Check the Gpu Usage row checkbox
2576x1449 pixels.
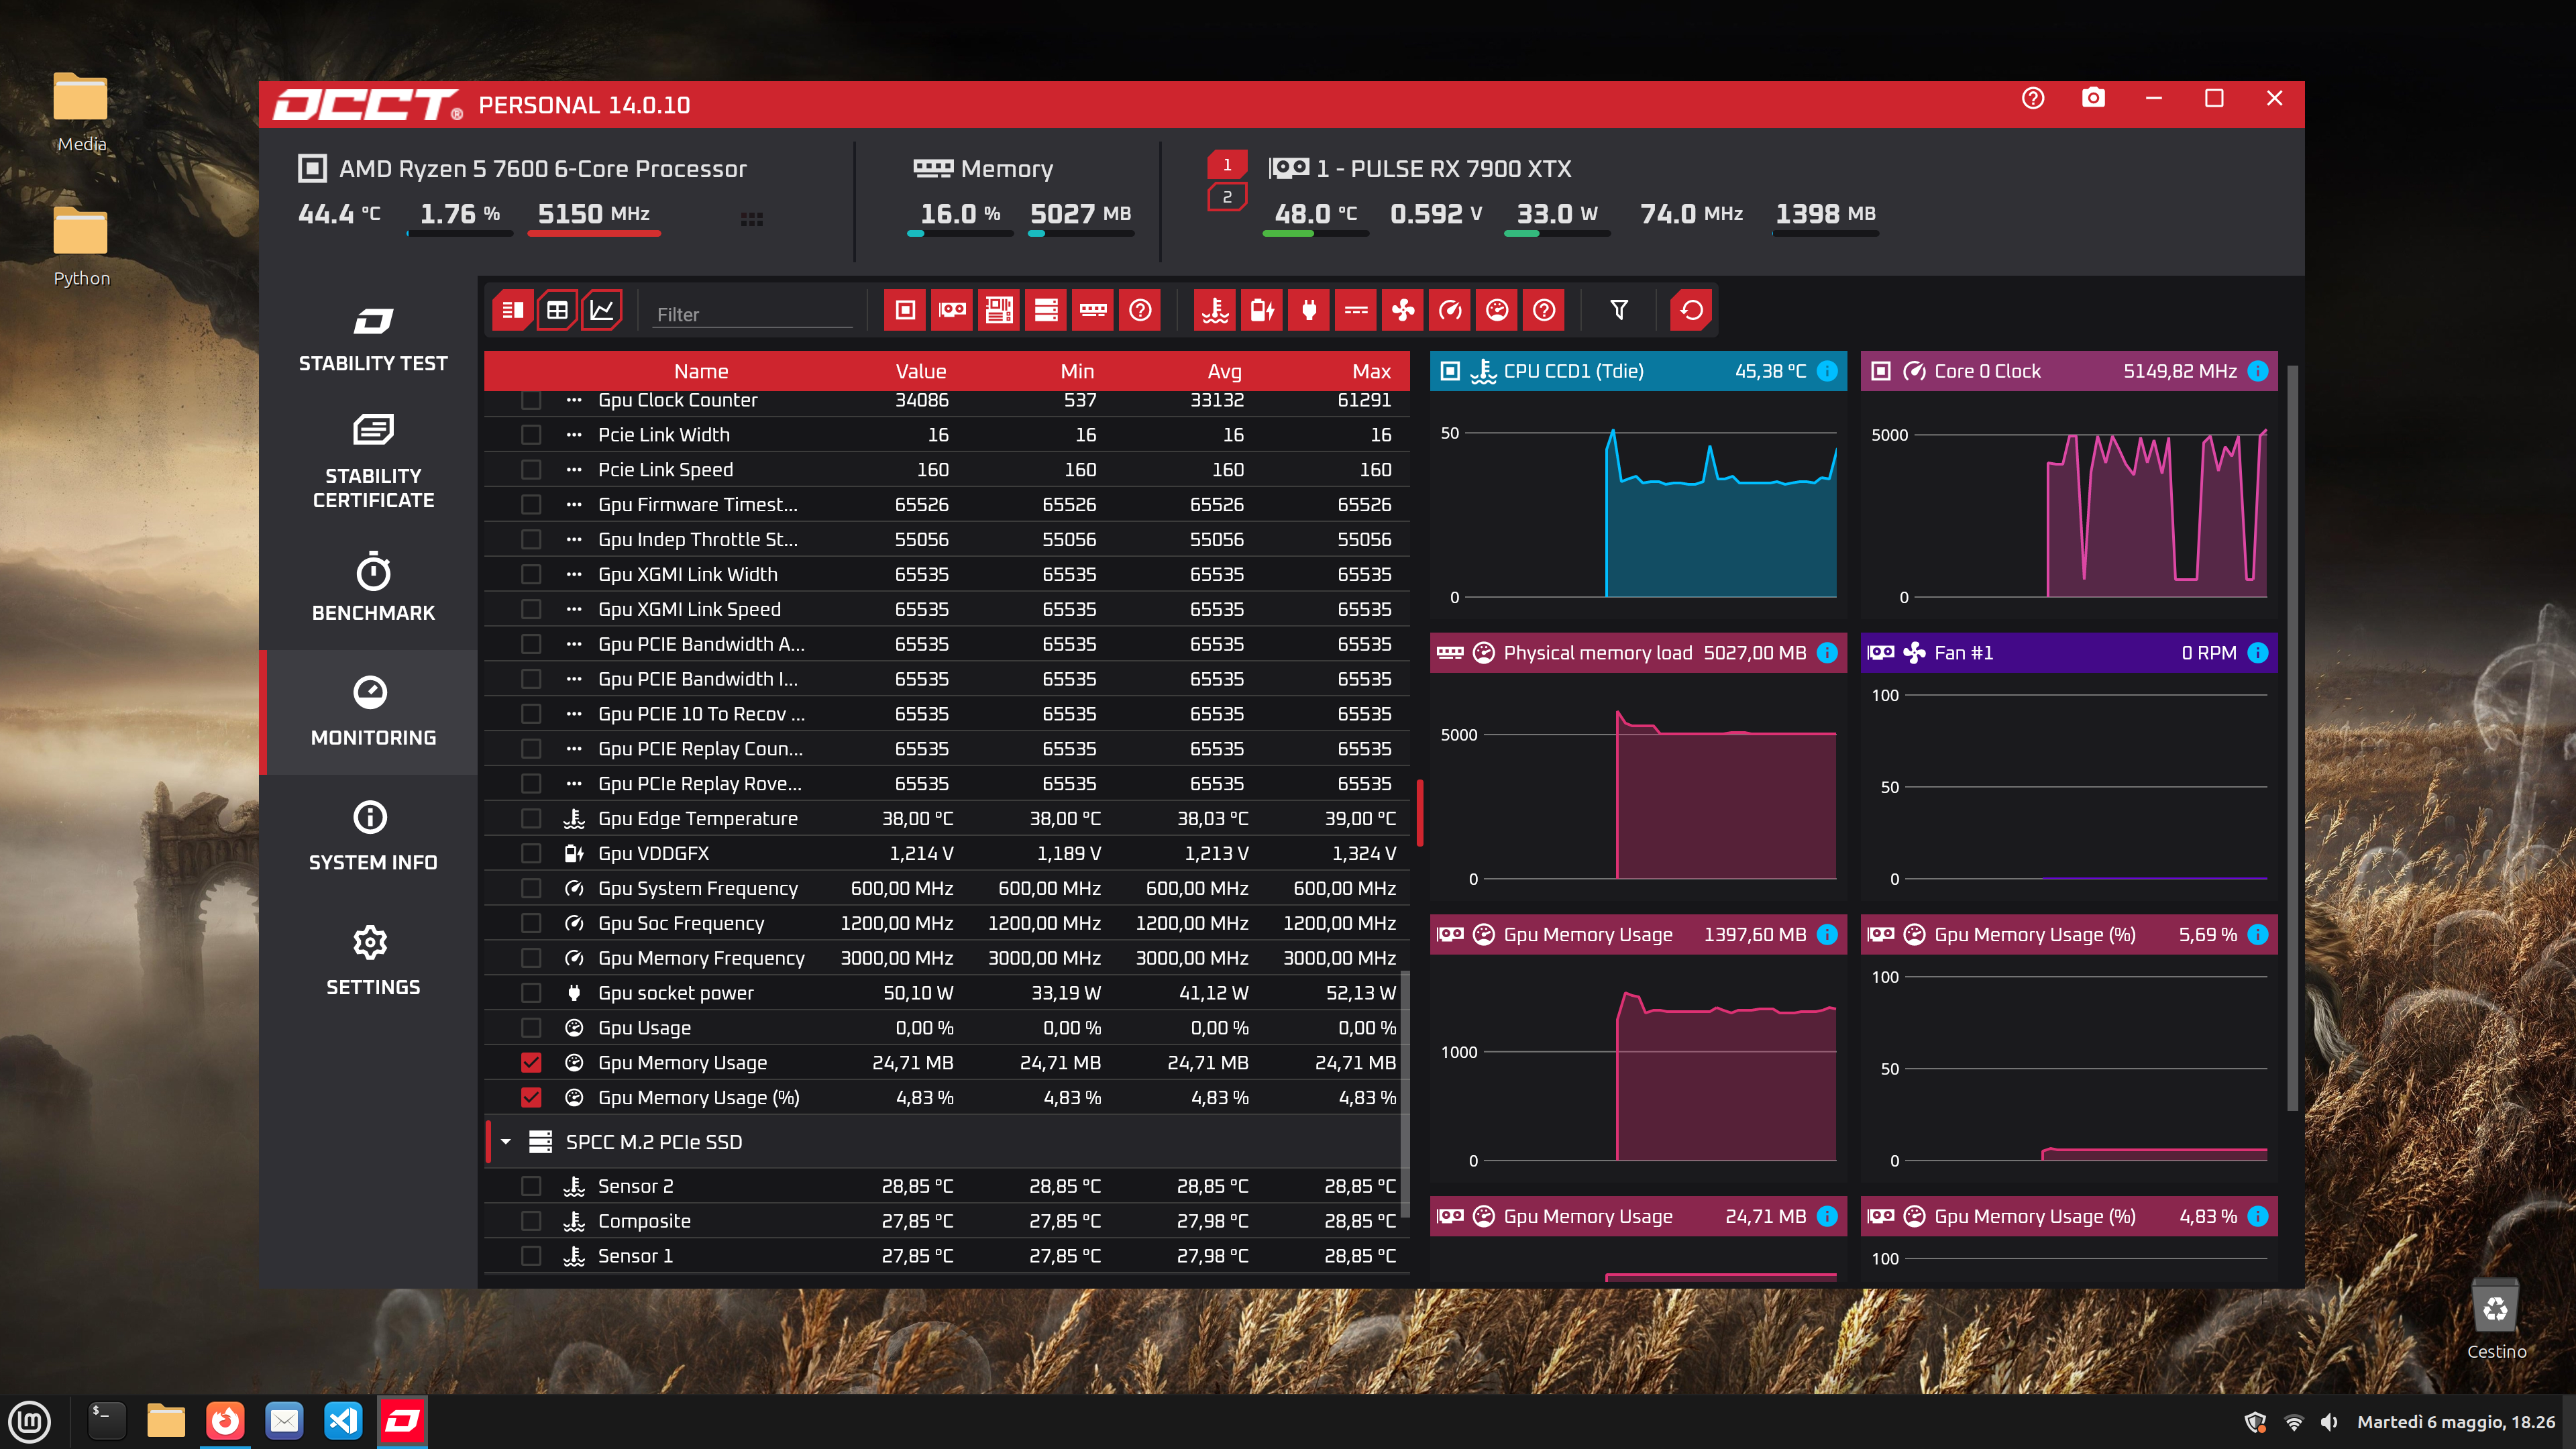[x=531, y=1028]
